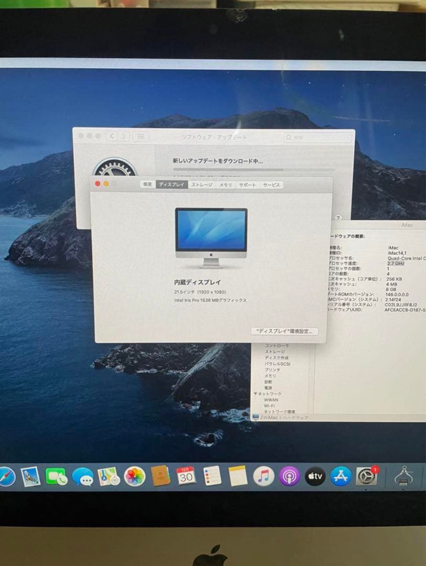This screenshot has height=566, width=426.
Task: Switch to the ストレージ tab
Action: (201, 184)
